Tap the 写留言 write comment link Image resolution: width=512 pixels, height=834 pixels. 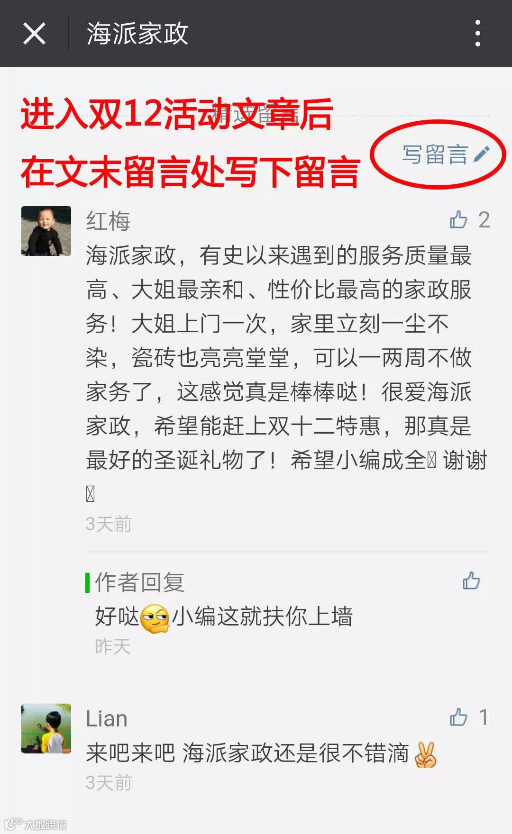coord(434,154)
